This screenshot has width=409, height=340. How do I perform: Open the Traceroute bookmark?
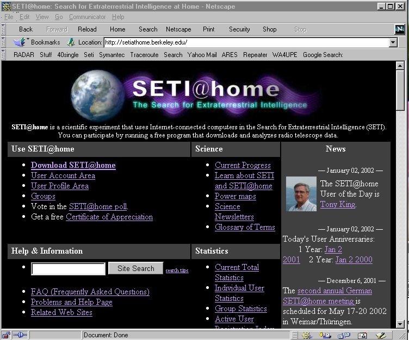click(x=144, y=55)
